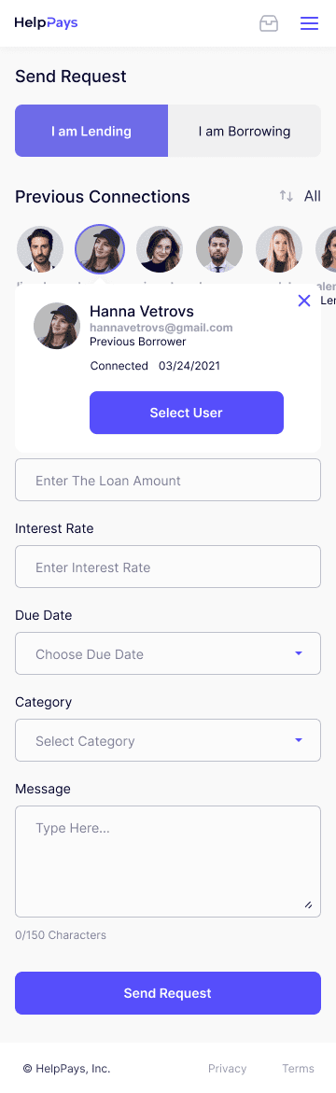Open the All connections filter

(x=313, y=196)
